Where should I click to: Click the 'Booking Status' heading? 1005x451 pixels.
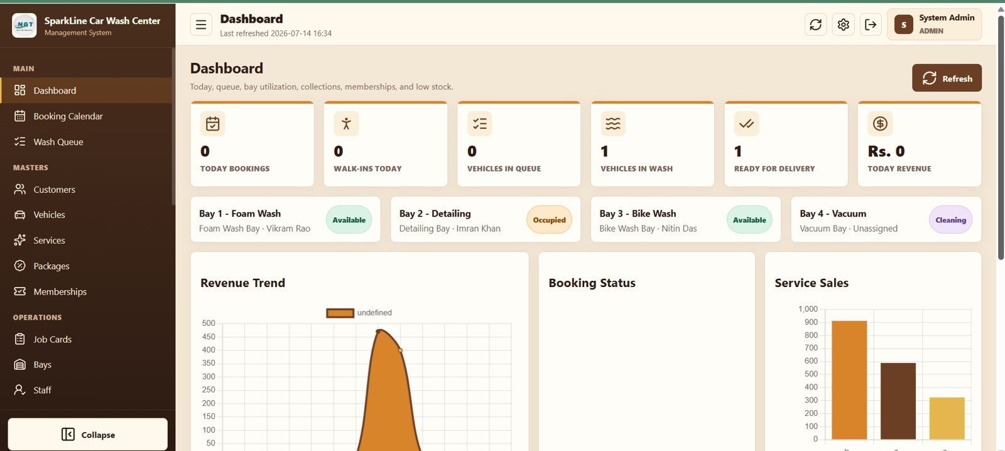(x=592, y=283)
